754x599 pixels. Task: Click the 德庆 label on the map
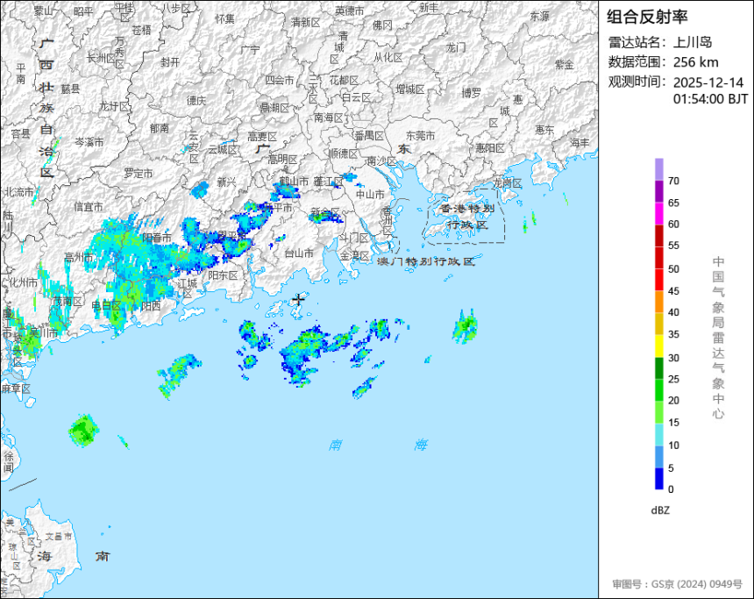[196, 100]
